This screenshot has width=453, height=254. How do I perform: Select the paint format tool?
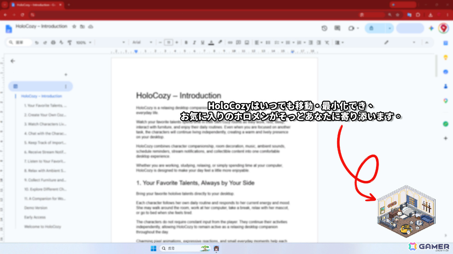coord(69,43)
